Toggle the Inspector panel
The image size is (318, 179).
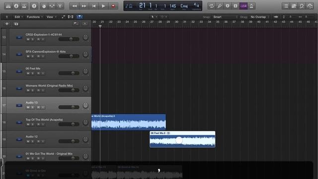tap(16, 6)
